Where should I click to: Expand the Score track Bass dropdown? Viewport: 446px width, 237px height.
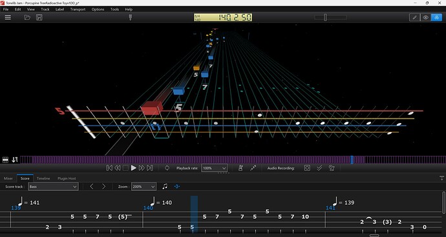pyautogui.click(x=53, y=187)
